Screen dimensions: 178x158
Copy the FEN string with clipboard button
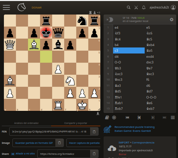(94, 131)
